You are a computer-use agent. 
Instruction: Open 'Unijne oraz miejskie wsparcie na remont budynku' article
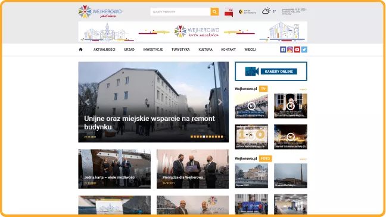(150, 123)
